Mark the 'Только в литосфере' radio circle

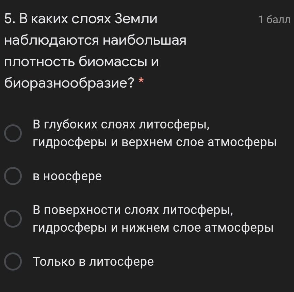(13, 262)
